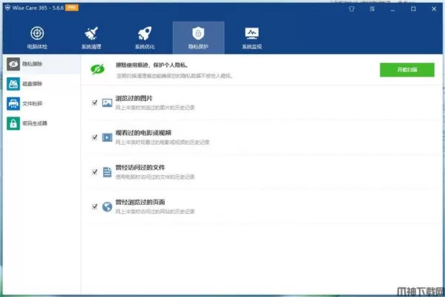
Task: Click the 密码生成器 padlock sidebar icon
Action: pyautogui.click(x=13, y=123)
